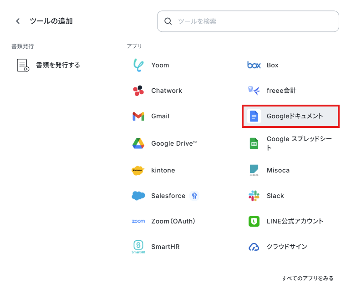Click the Box logo icon

point(254,65)
